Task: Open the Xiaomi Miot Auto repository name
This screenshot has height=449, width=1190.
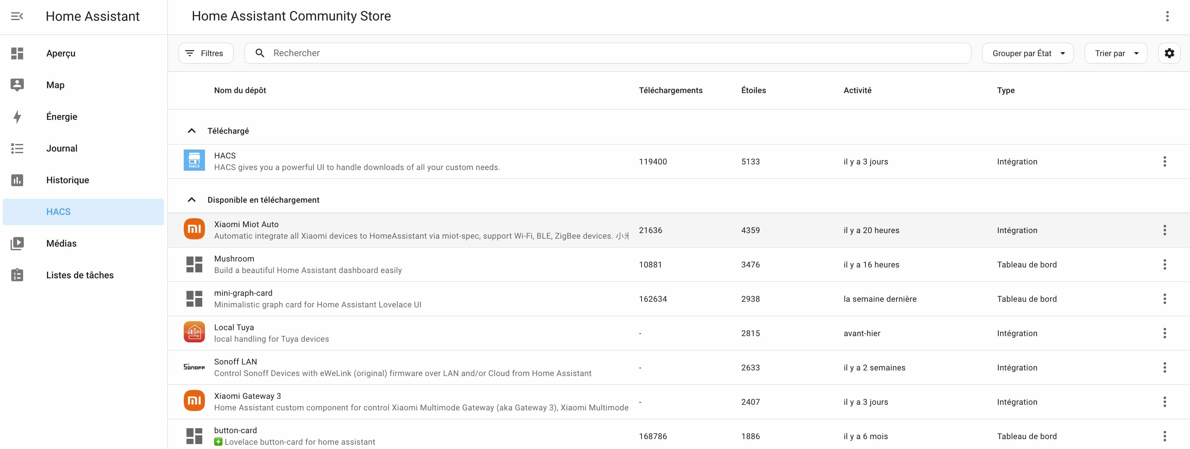Action: pos(246,224)
